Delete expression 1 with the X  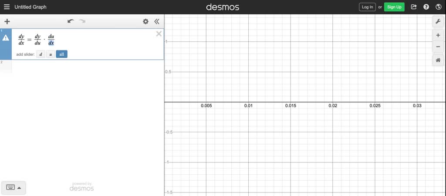point(159,34)
